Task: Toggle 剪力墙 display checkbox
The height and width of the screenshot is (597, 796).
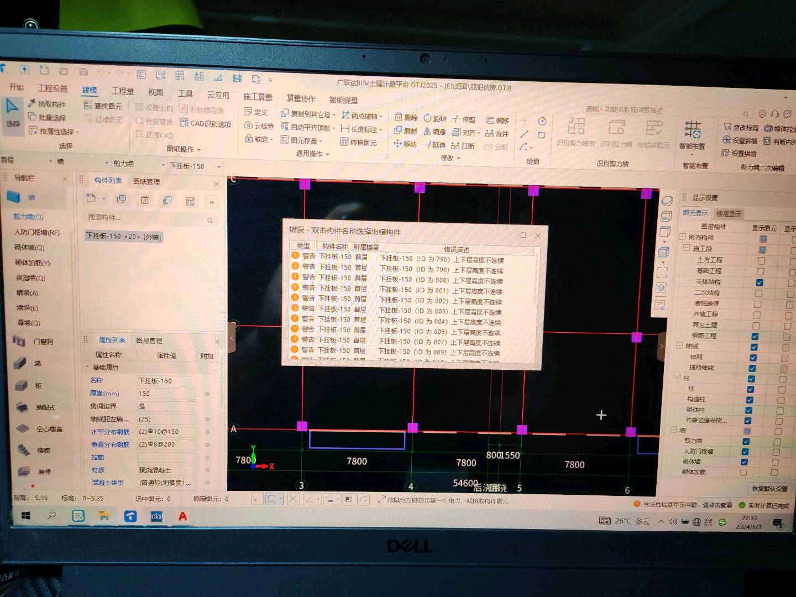Action: click(x=746, y=441)
